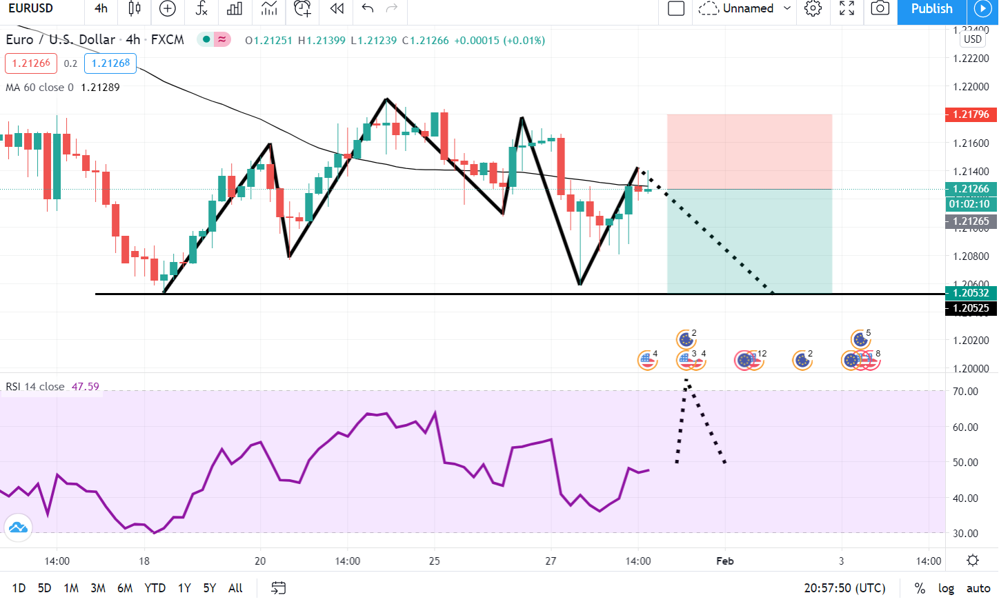The height and width of the screenshot is (604, 999).
Task: Toggle percent scale mode
Action: point(919,588)
